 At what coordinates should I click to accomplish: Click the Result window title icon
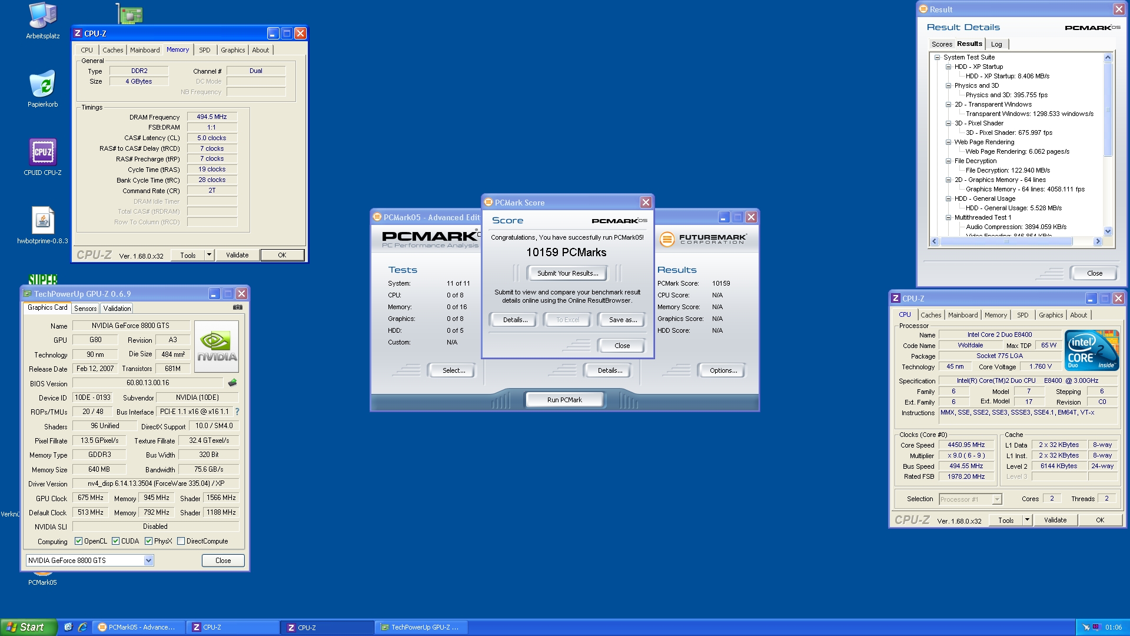pos(923,9)
